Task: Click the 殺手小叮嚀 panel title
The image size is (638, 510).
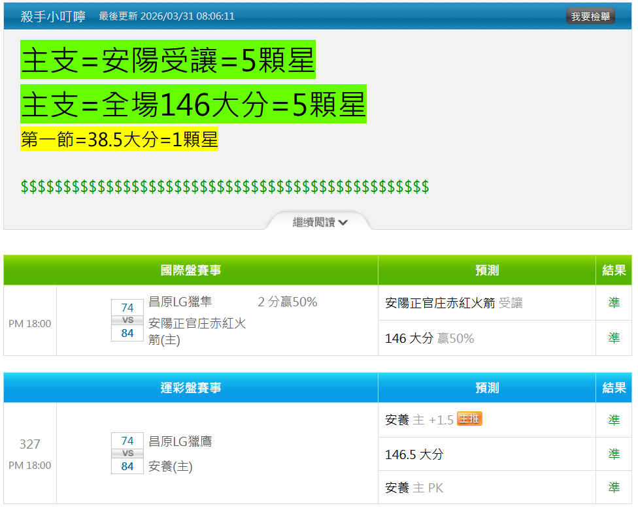Action: coord(53,16)
